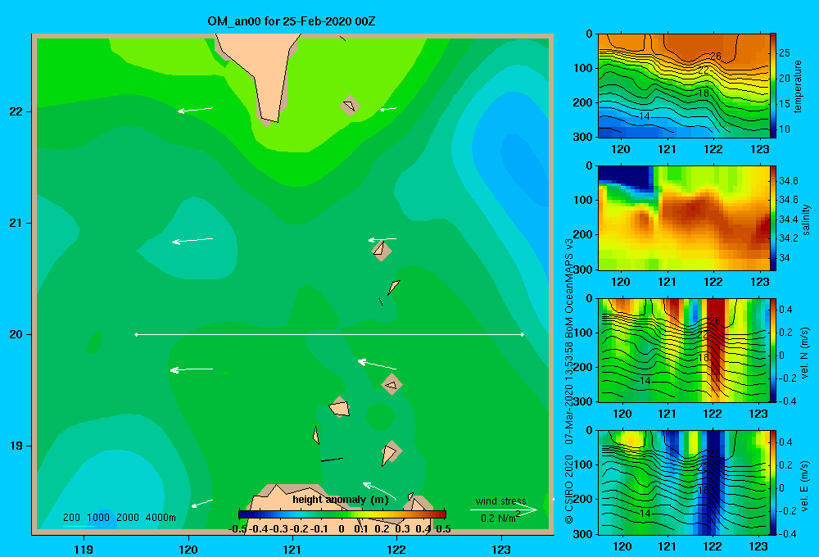This screenshot has height=557, width=819.
Task: Click the 'wind stress' legend label
Action: click(x=500, y=500)
